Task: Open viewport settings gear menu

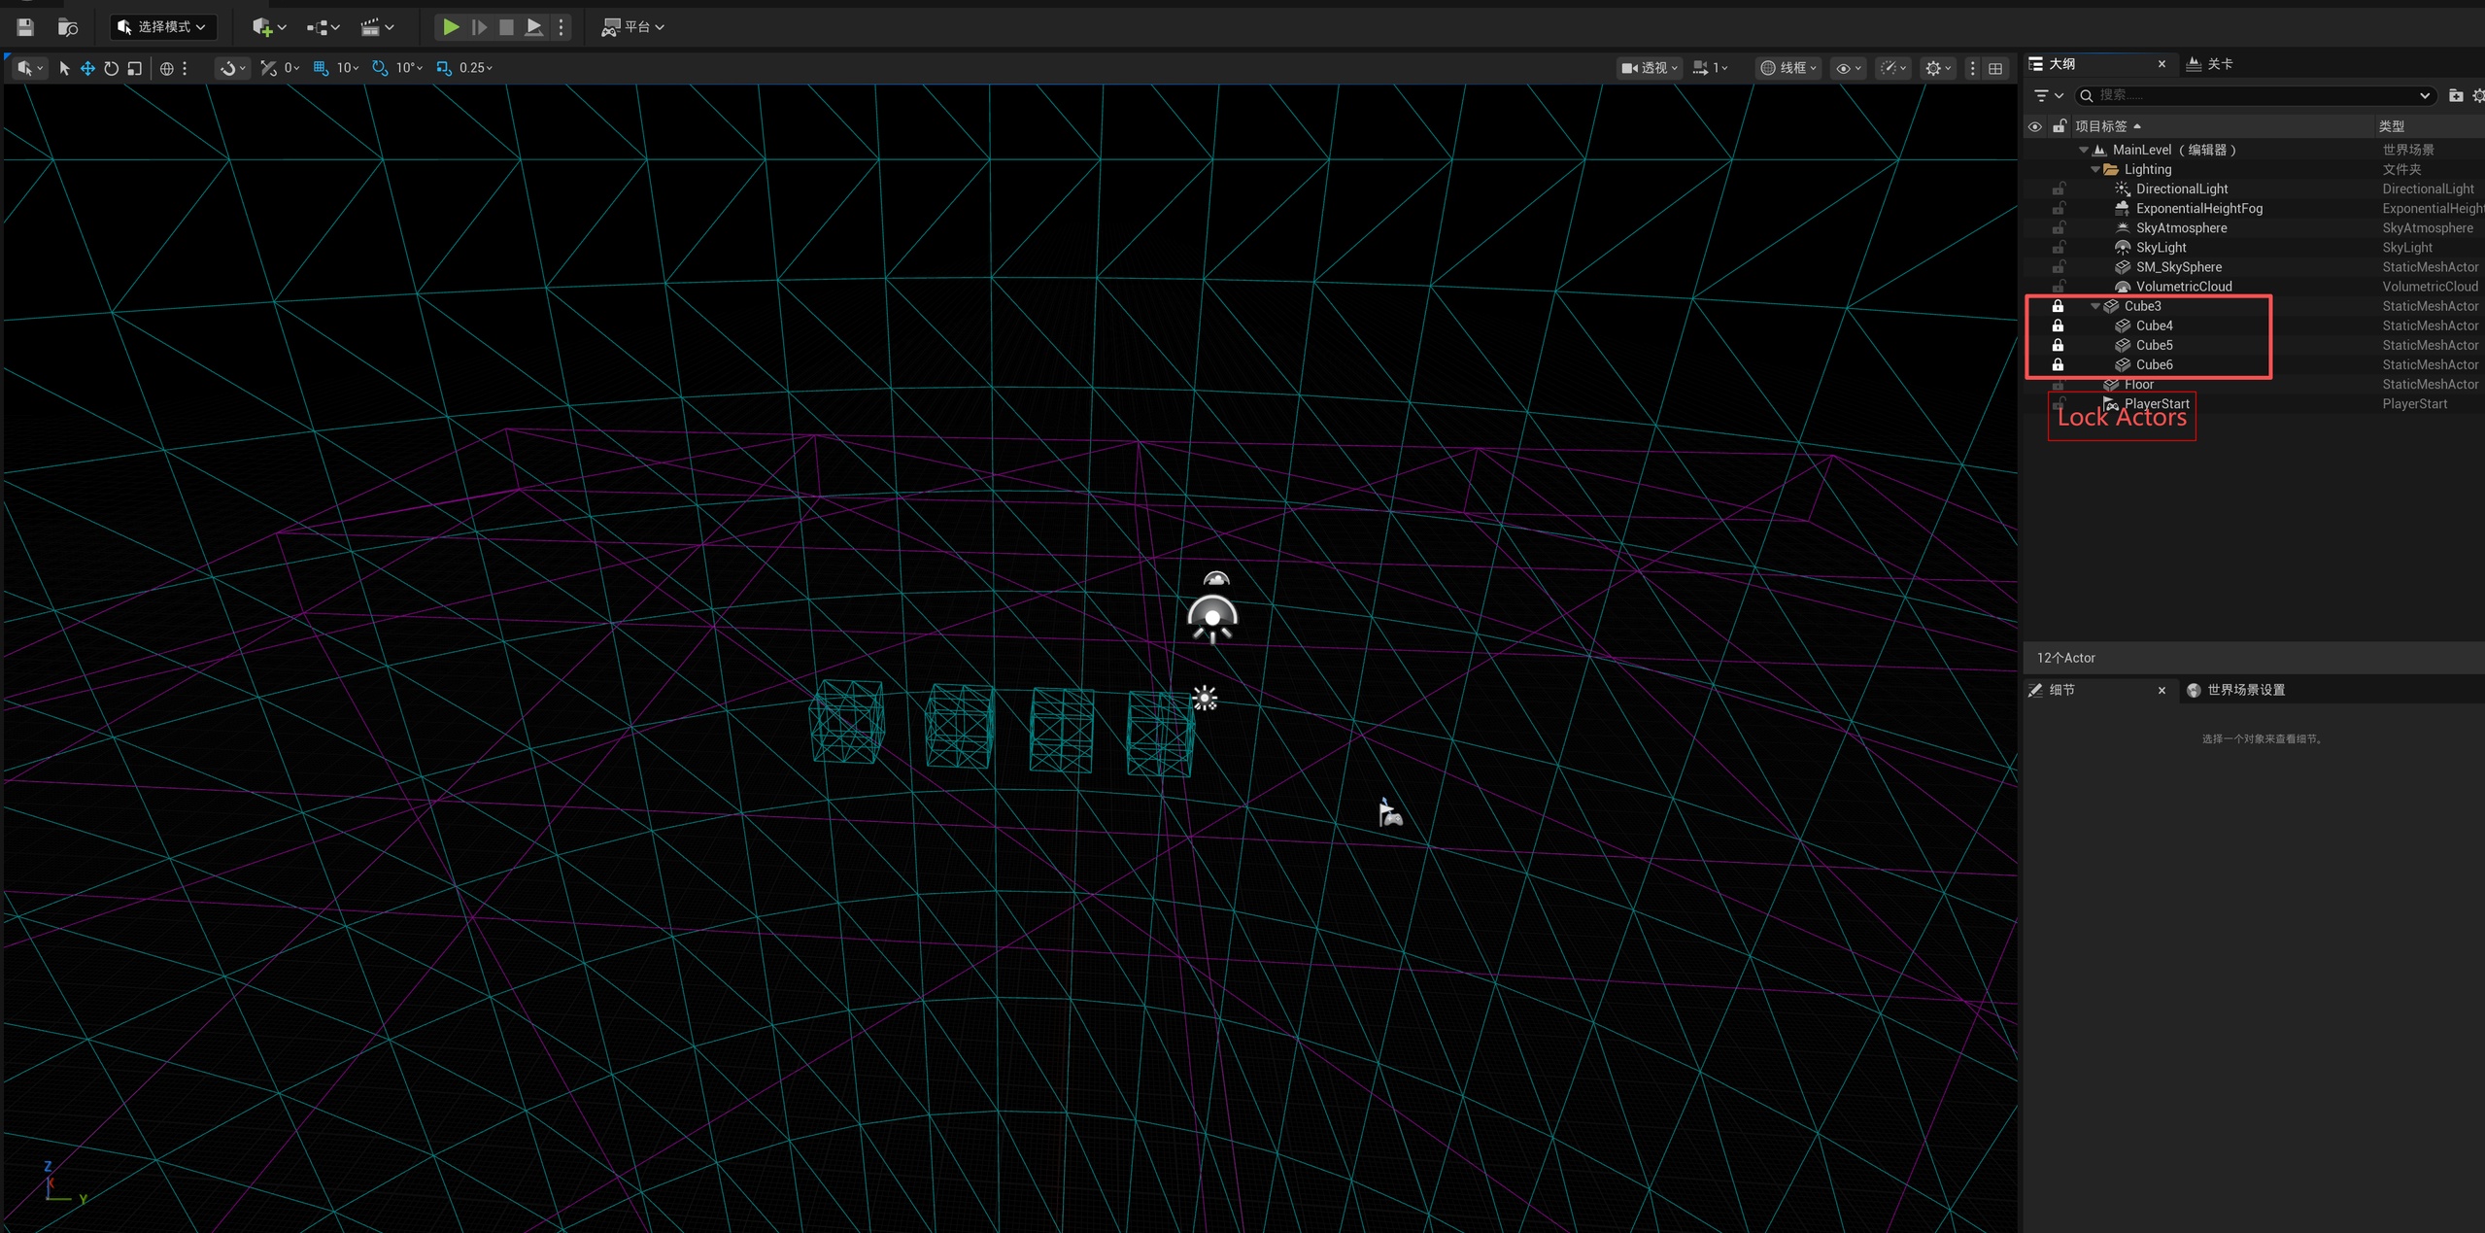Action: coord(1938,68)
